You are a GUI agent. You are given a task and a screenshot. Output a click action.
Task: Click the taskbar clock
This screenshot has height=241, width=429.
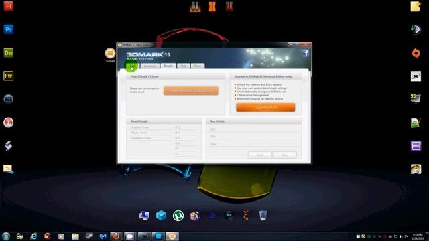click(x=418, y=236)
